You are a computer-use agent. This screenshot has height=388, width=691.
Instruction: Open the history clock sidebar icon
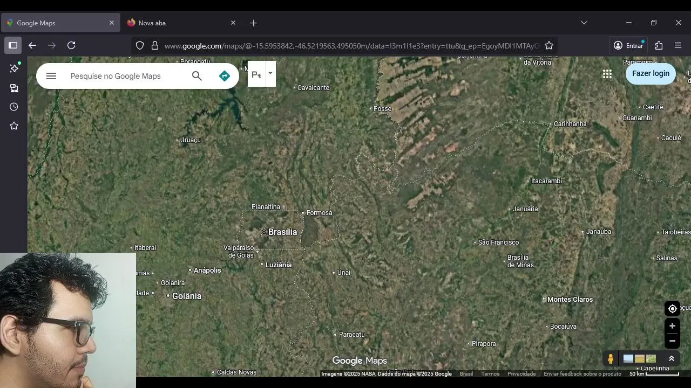14,107
